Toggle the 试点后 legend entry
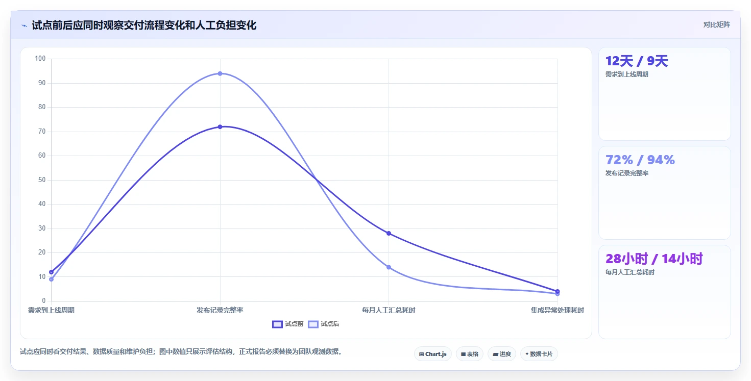 pos(324,324)
